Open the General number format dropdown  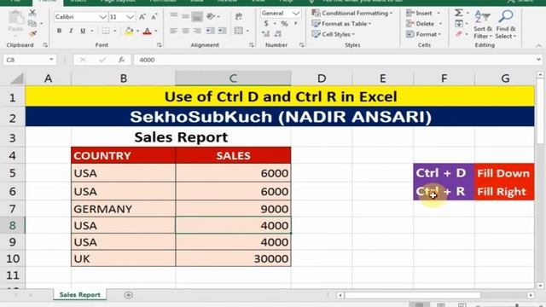(296, 14)
